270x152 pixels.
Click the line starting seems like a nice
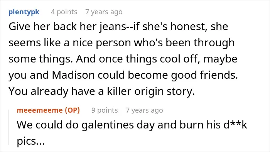[x=121, y=43]
